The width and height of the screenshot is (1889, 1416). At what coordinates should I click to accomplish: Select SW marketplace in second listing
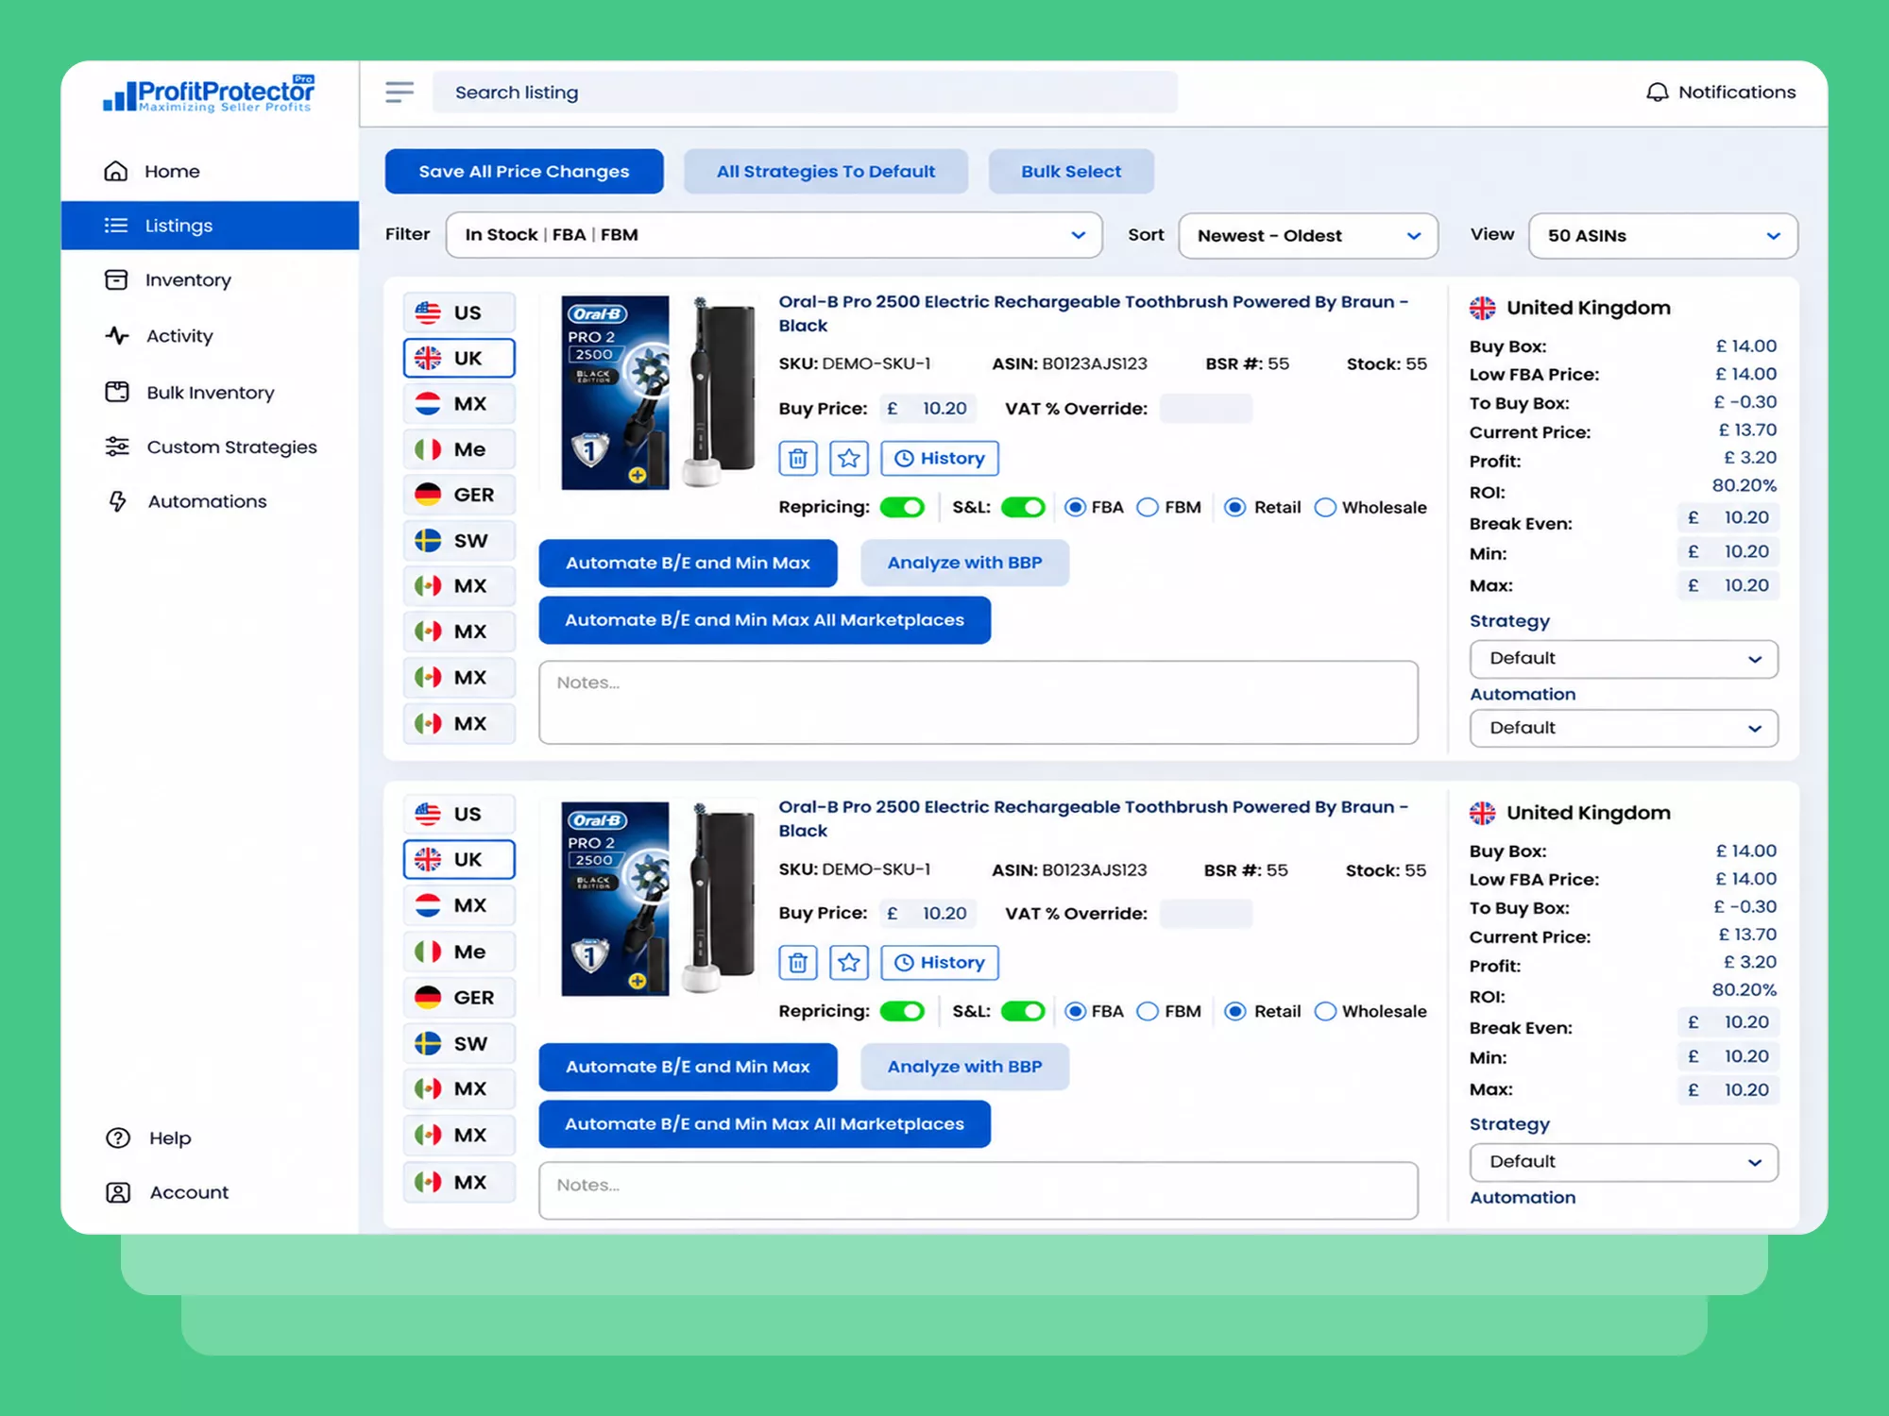coord(459,1043)
